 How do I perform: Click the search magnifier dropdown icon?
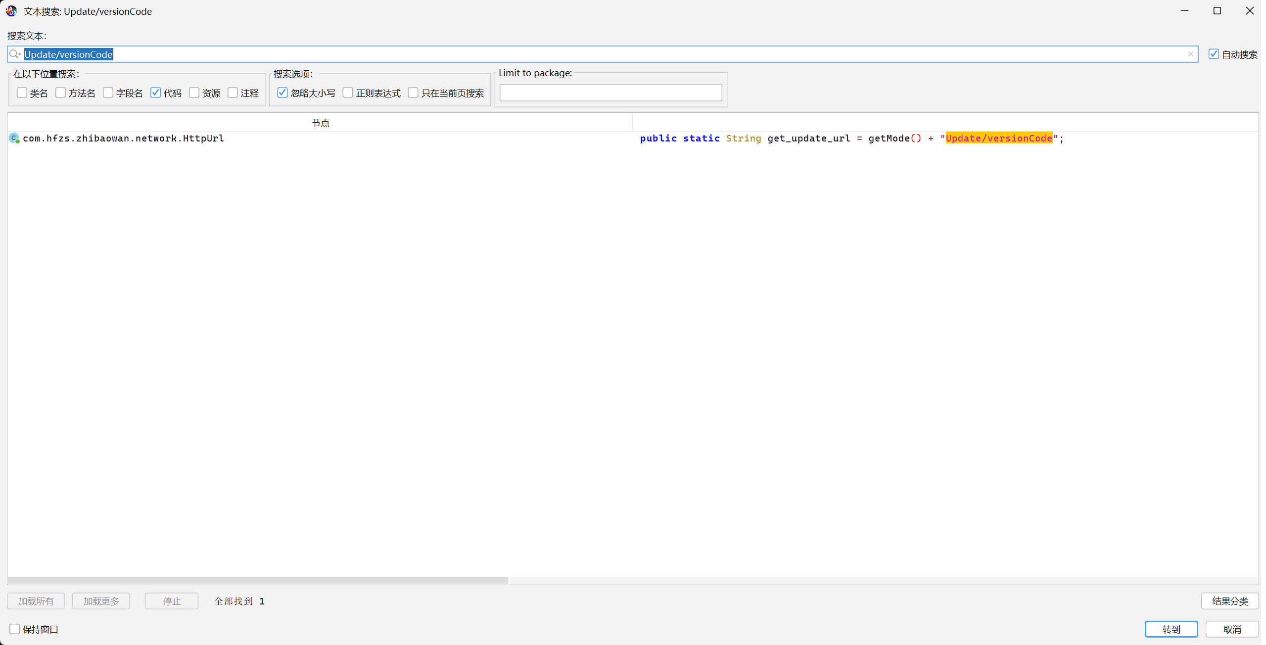[15, 54]
